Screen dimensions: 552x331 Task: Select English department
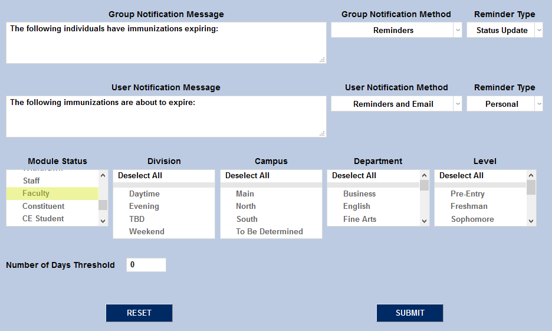tap(373, 207)
